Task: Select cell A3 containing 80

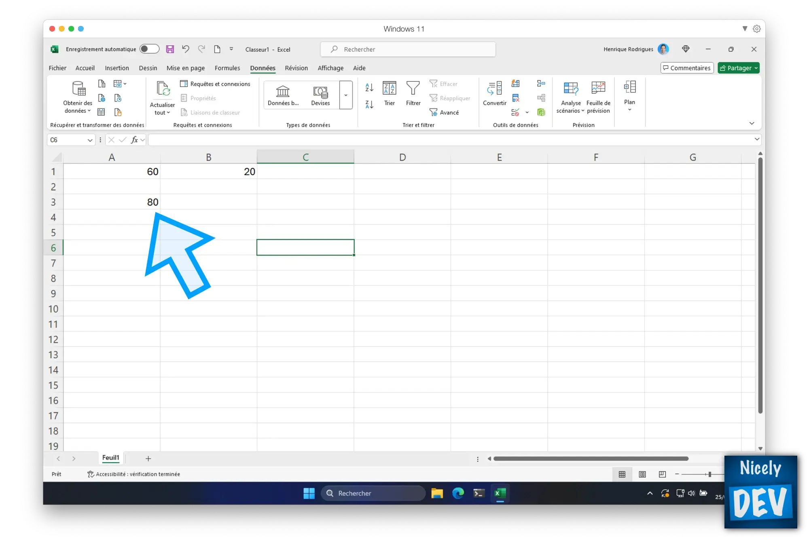Action: coord(112,202)
